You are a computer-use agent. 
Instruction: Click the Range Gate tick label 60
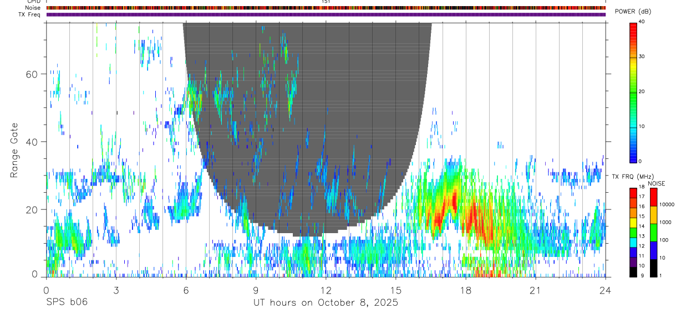pyautogui.click(x=33, y=74)
